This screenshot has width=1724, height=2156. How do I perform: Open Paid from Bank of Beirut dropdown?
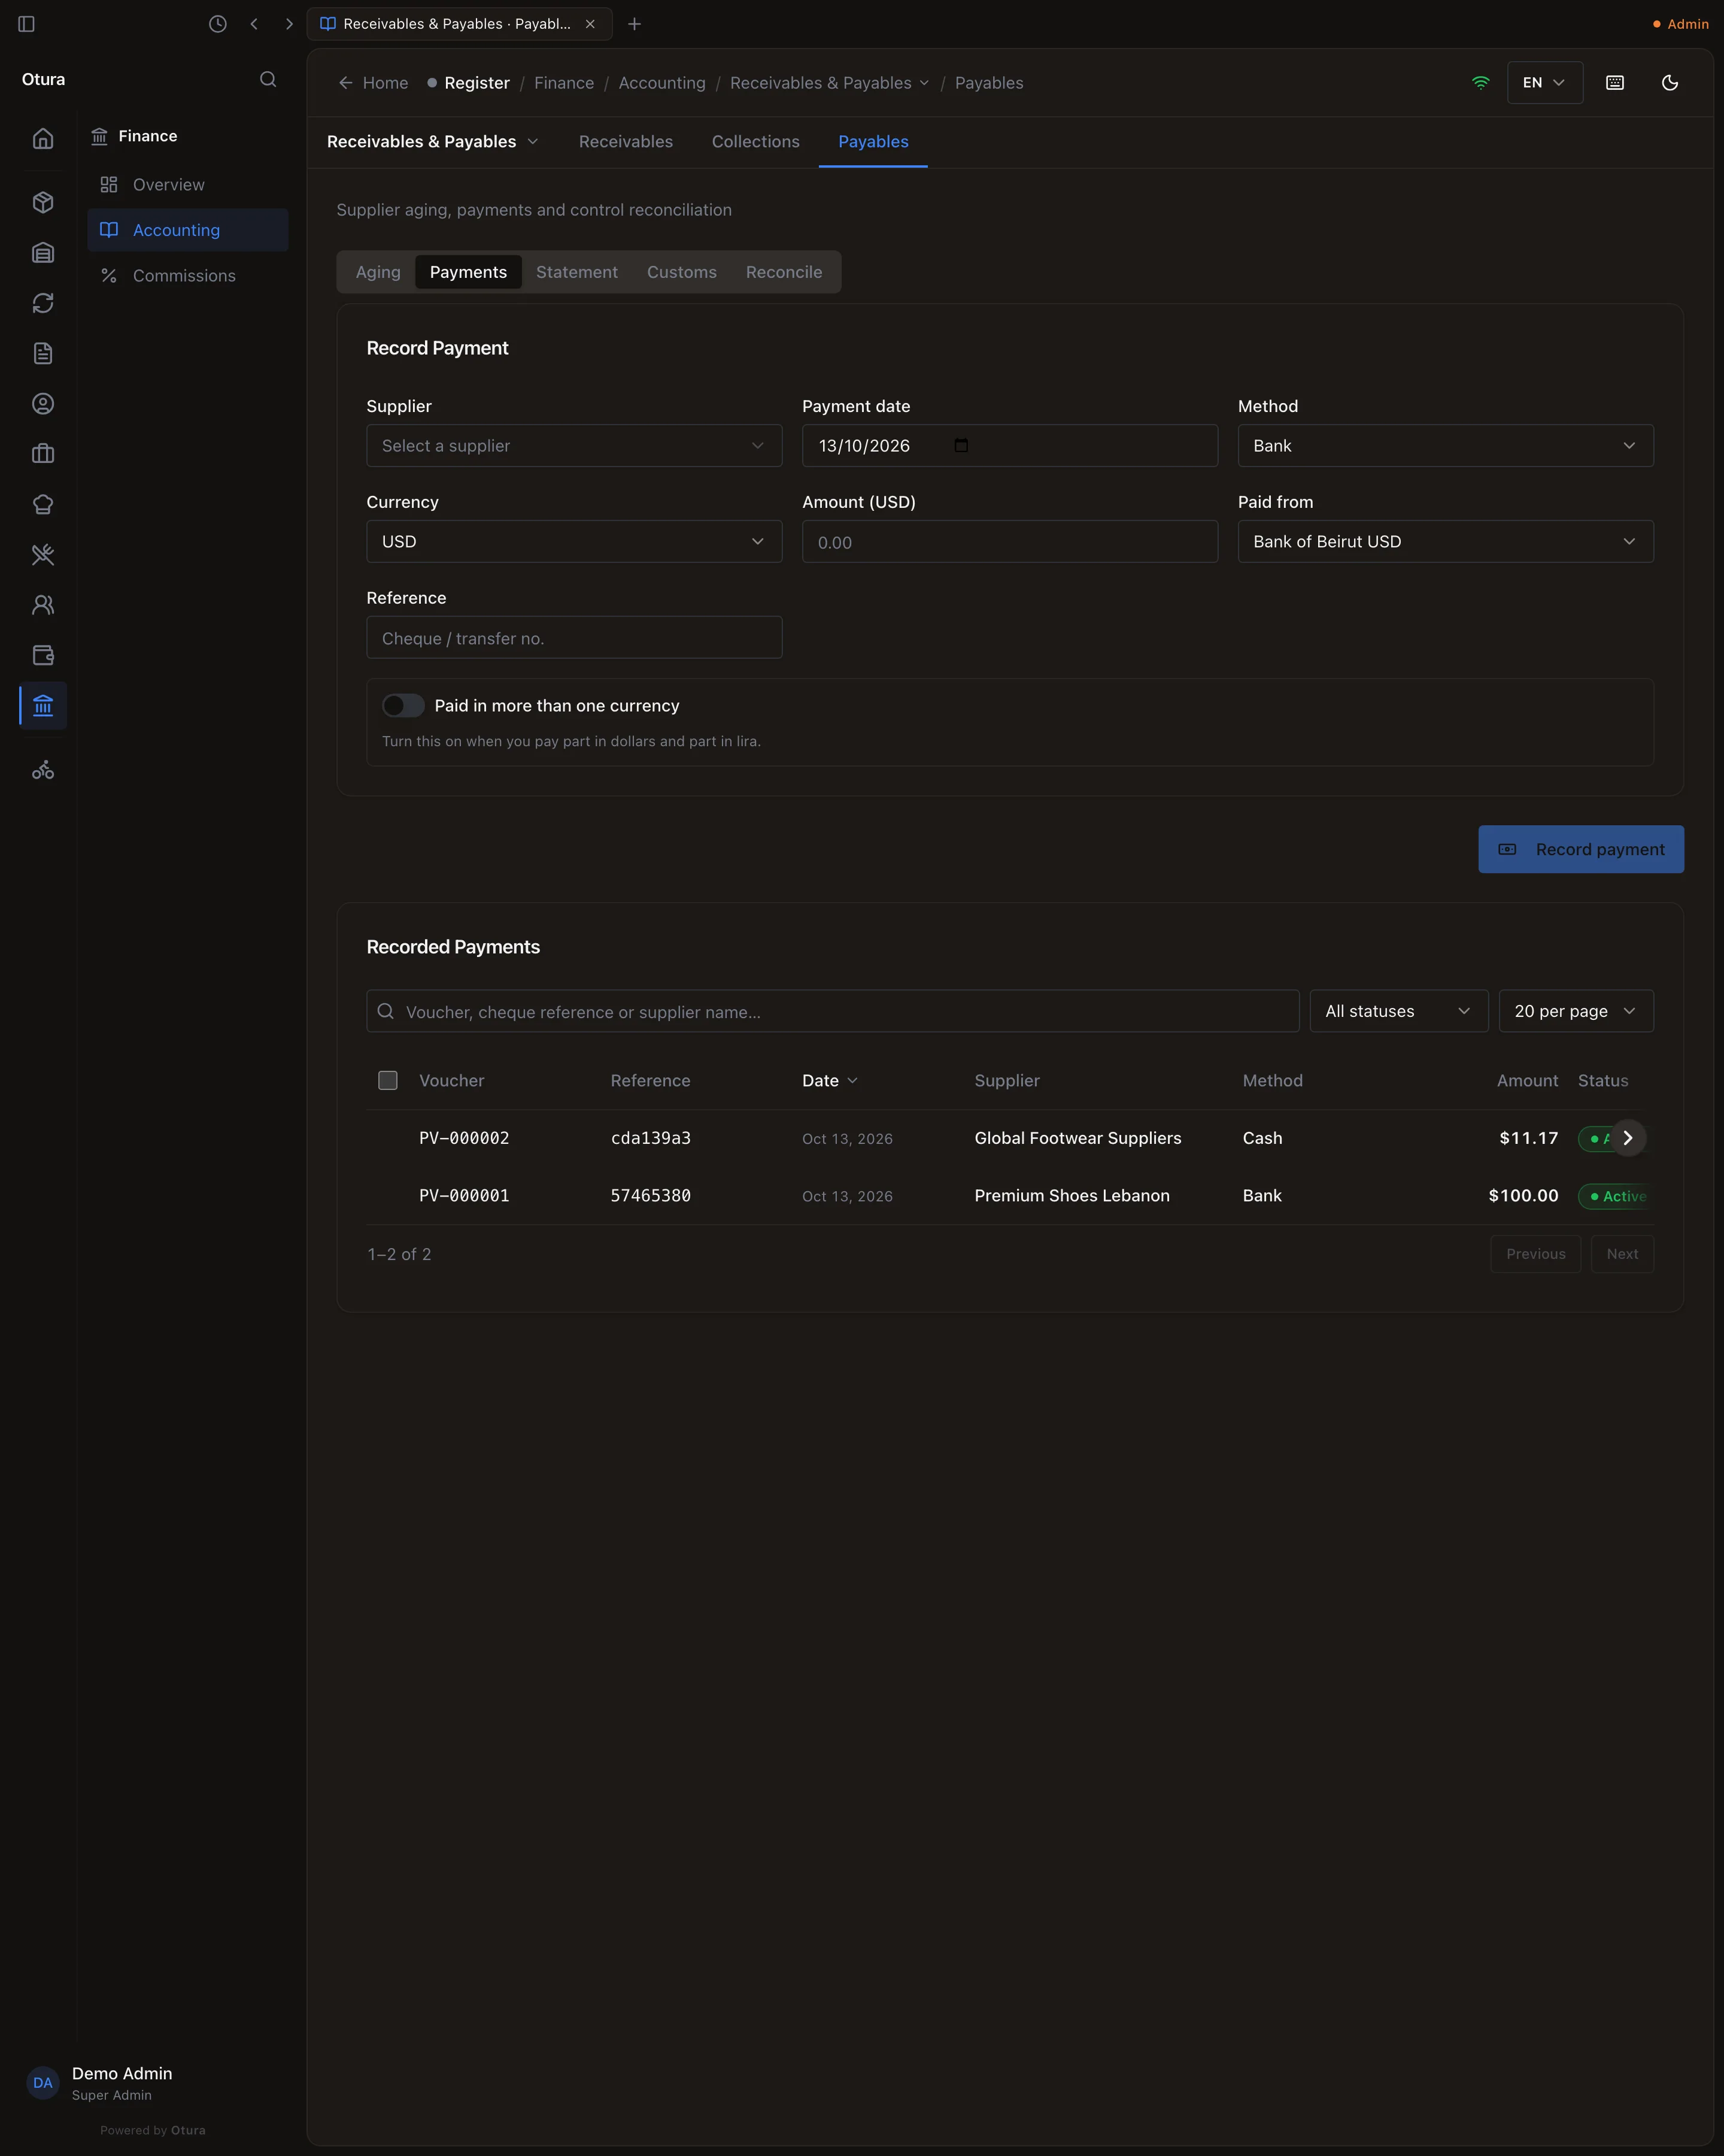tap(1445, 541)
